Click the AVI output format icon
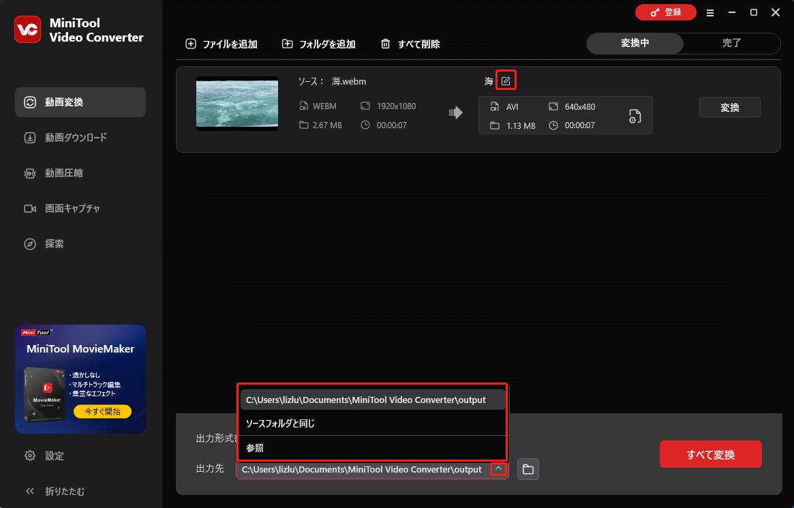The width and height of the screenshot is (794, 508). click(x=495, y=106)
